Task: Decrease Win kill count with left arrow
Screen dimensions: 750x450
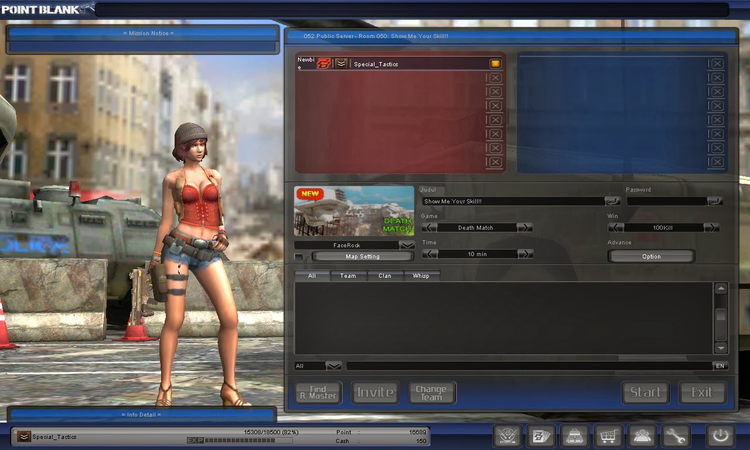Action: (x=616, y=227)
